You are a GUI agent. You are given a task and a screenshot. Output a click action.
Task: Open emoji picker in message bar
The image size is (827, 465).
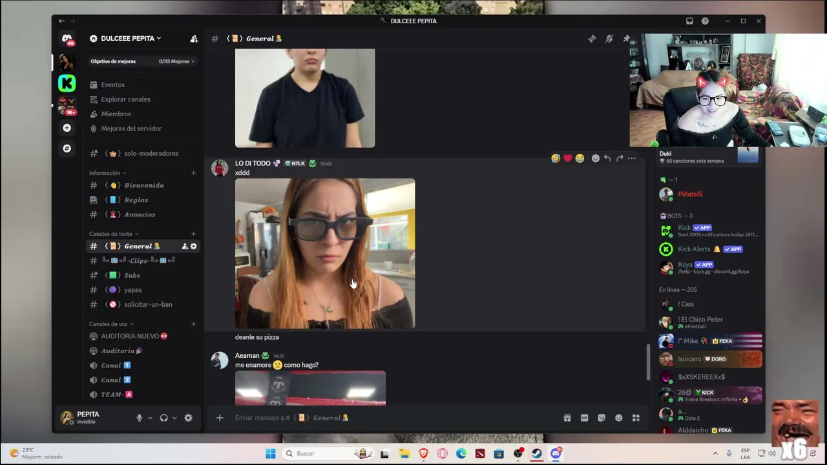pos(618,418)
